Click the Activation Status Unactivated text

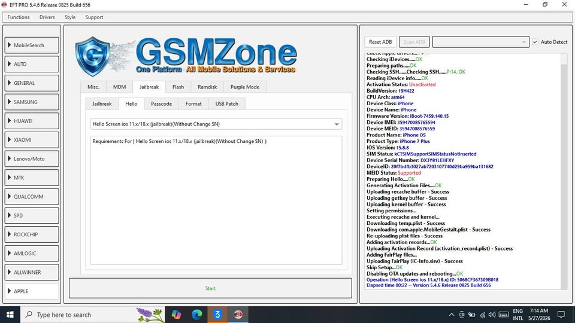click(401, 84)
